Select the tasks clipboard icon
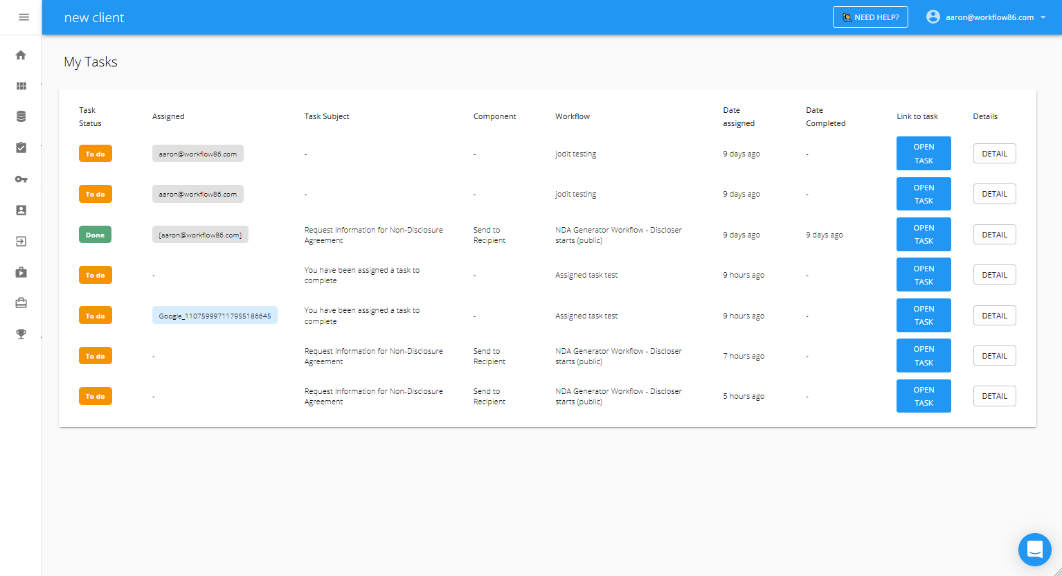 [21, 148]
